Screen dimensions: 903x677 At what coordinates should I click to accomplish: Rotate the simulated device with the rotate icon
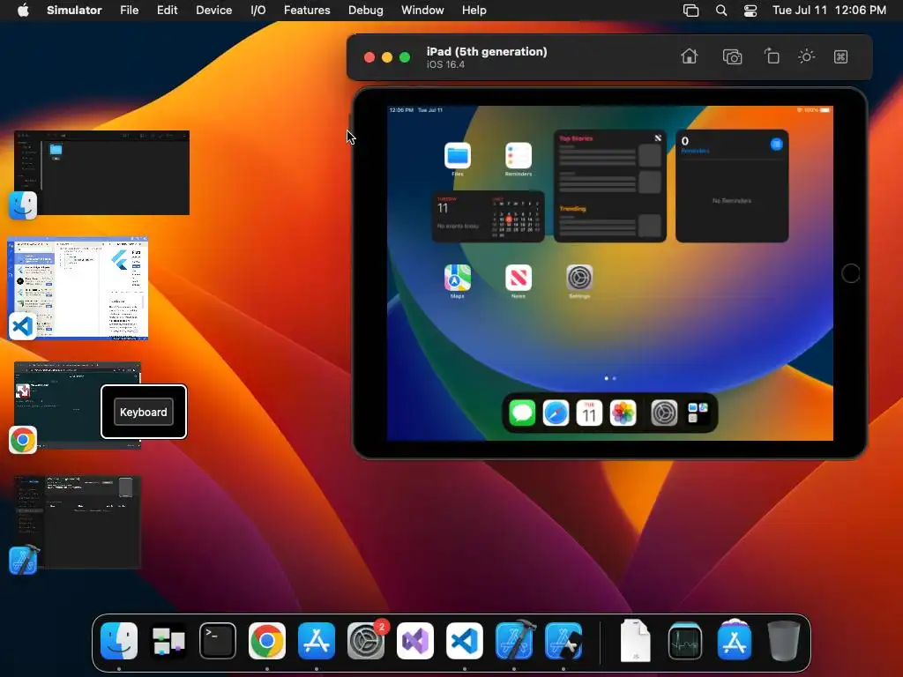[771, 56]
